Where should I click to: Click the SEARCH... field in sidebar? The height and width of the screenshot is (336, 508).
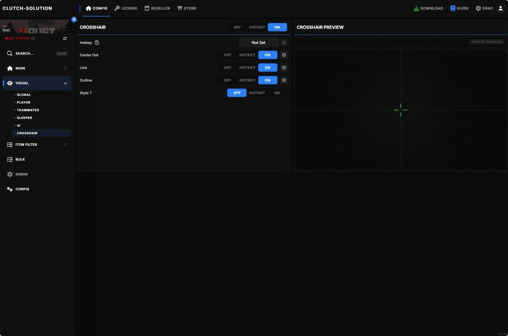pos(37,53)
